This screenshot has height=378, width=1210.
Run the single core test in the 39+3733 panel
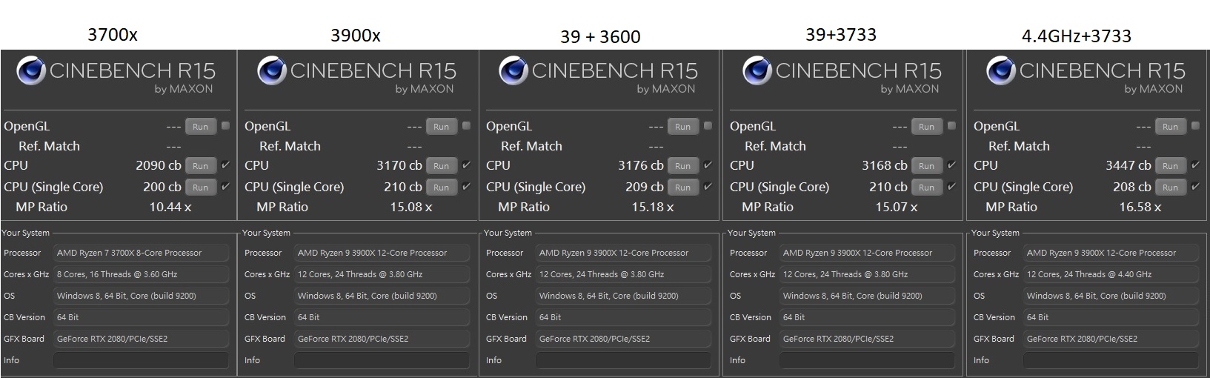click(x=927, y=188)
